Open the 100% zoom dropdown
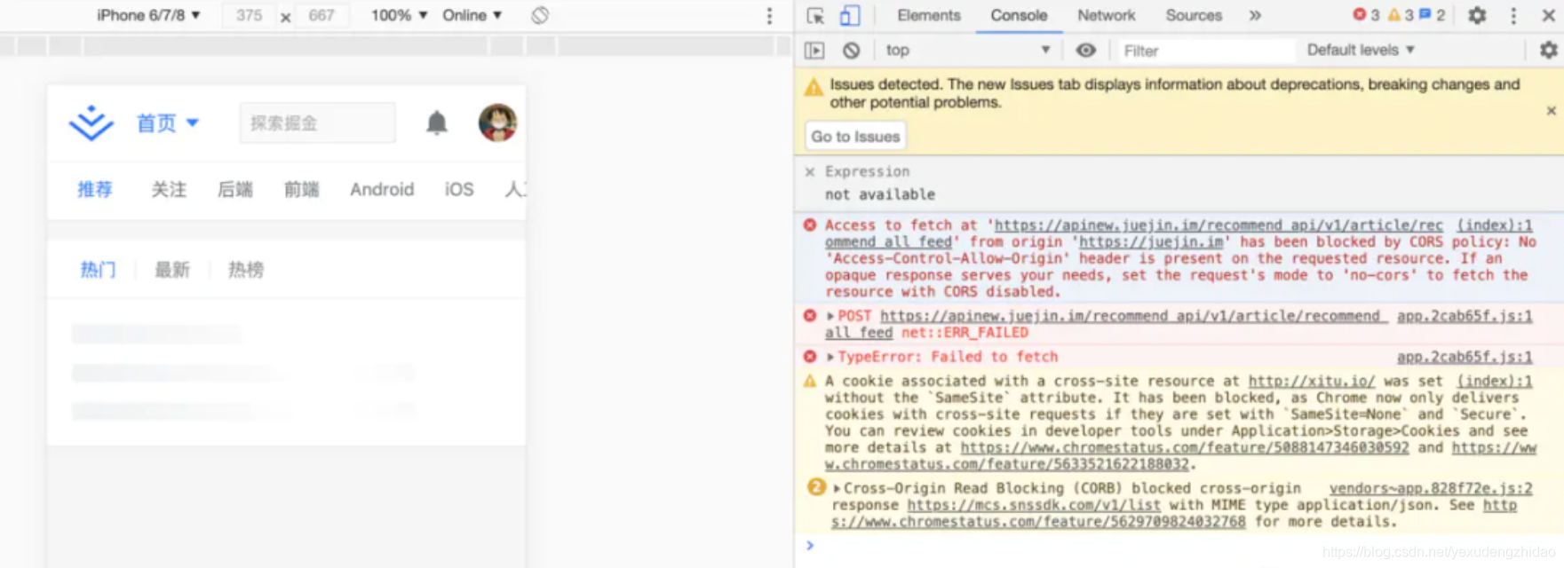This screenshot has width=1564, height=568. [399, 15]
